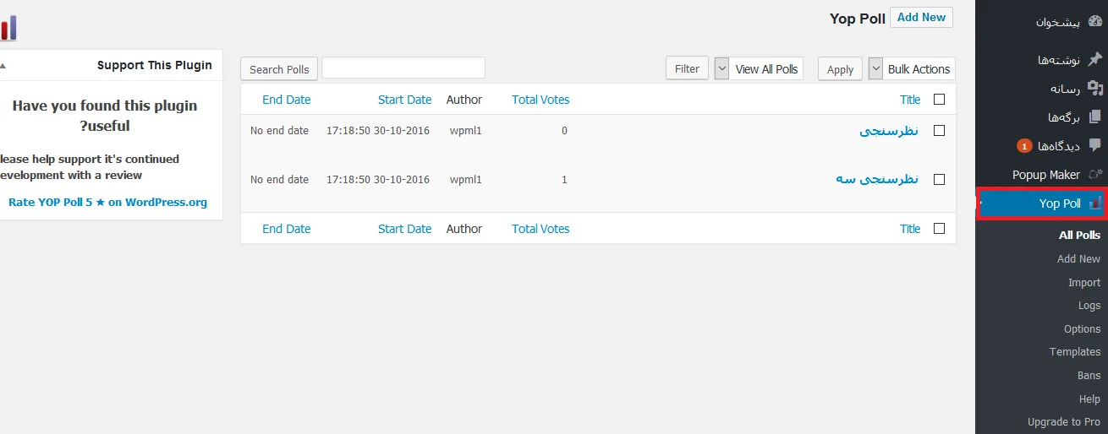Click the Popup Maker gear icon
Viewport: 1108px width, 434px height.
[x=1095, y=175]
